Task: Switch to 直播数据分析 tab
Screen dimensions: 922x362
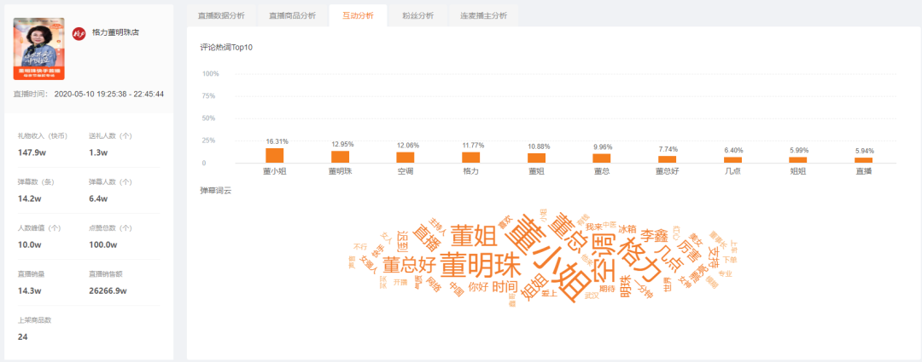Action: 220,15
